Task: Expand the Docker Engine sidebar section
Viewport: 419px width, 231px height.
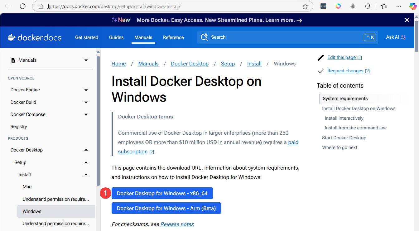Action: pyautogui.click(x=86, y=90)
